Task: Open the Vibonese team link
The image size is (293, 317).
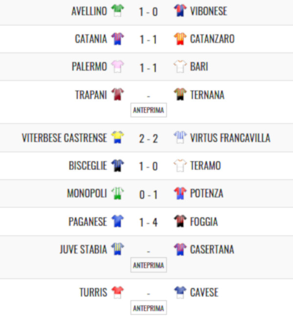Action: tap(209, 11)
